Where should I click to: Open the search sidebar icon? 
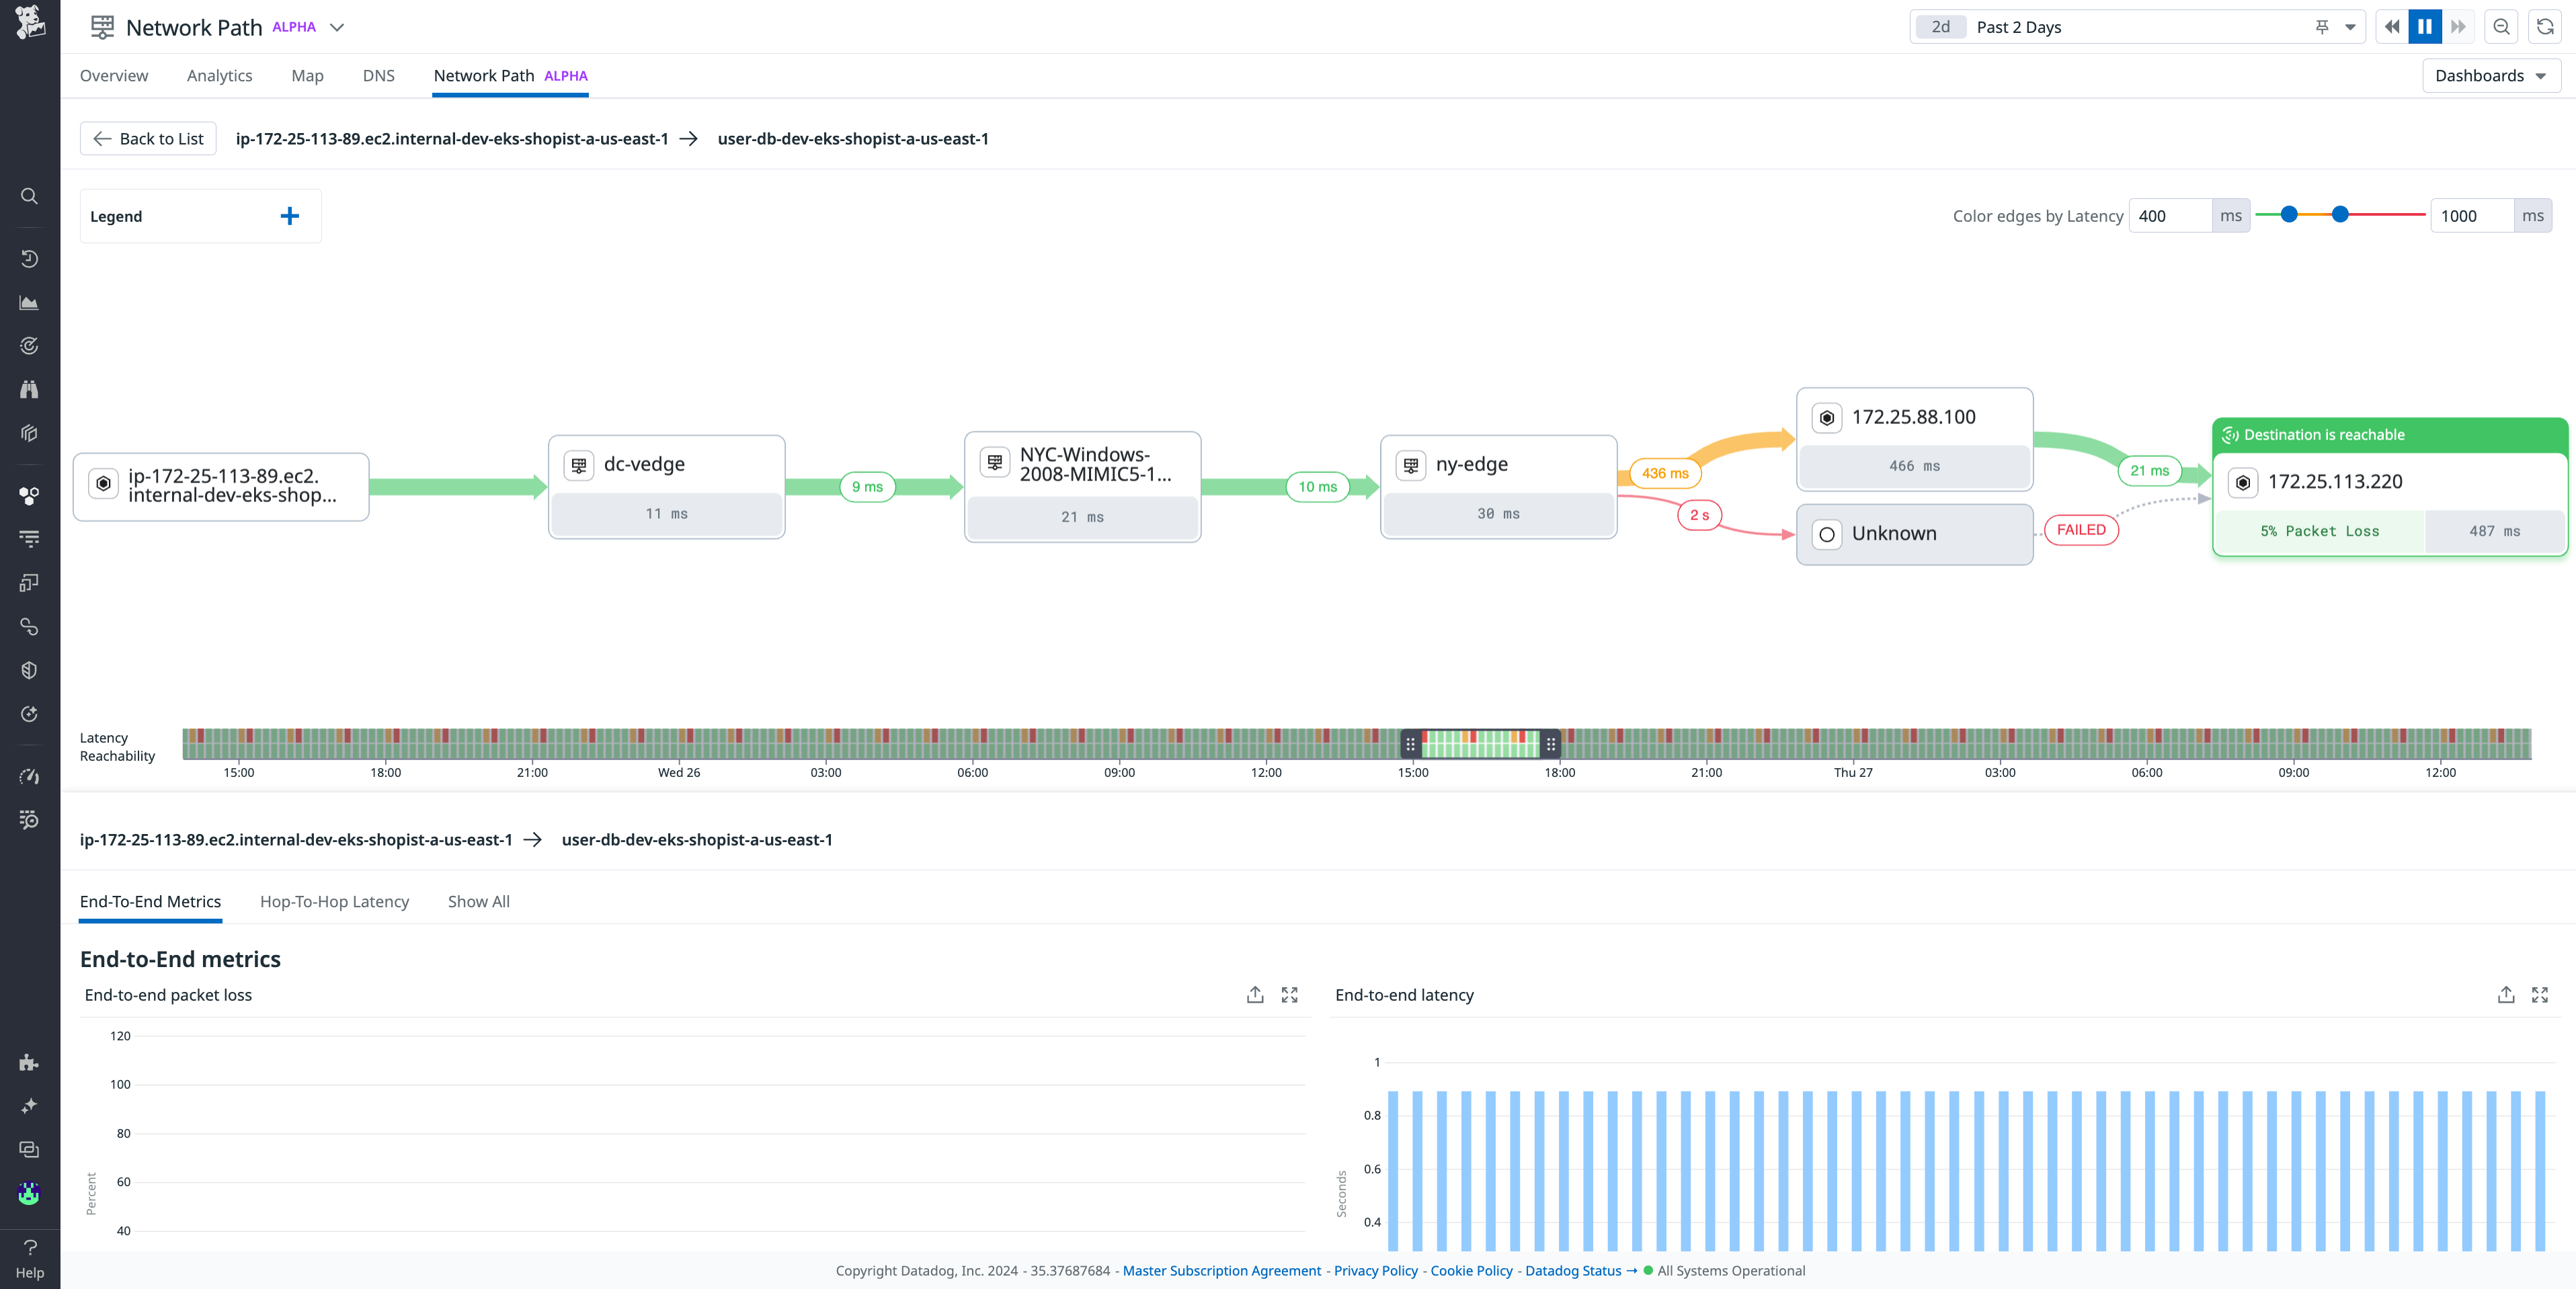(29, 196)
